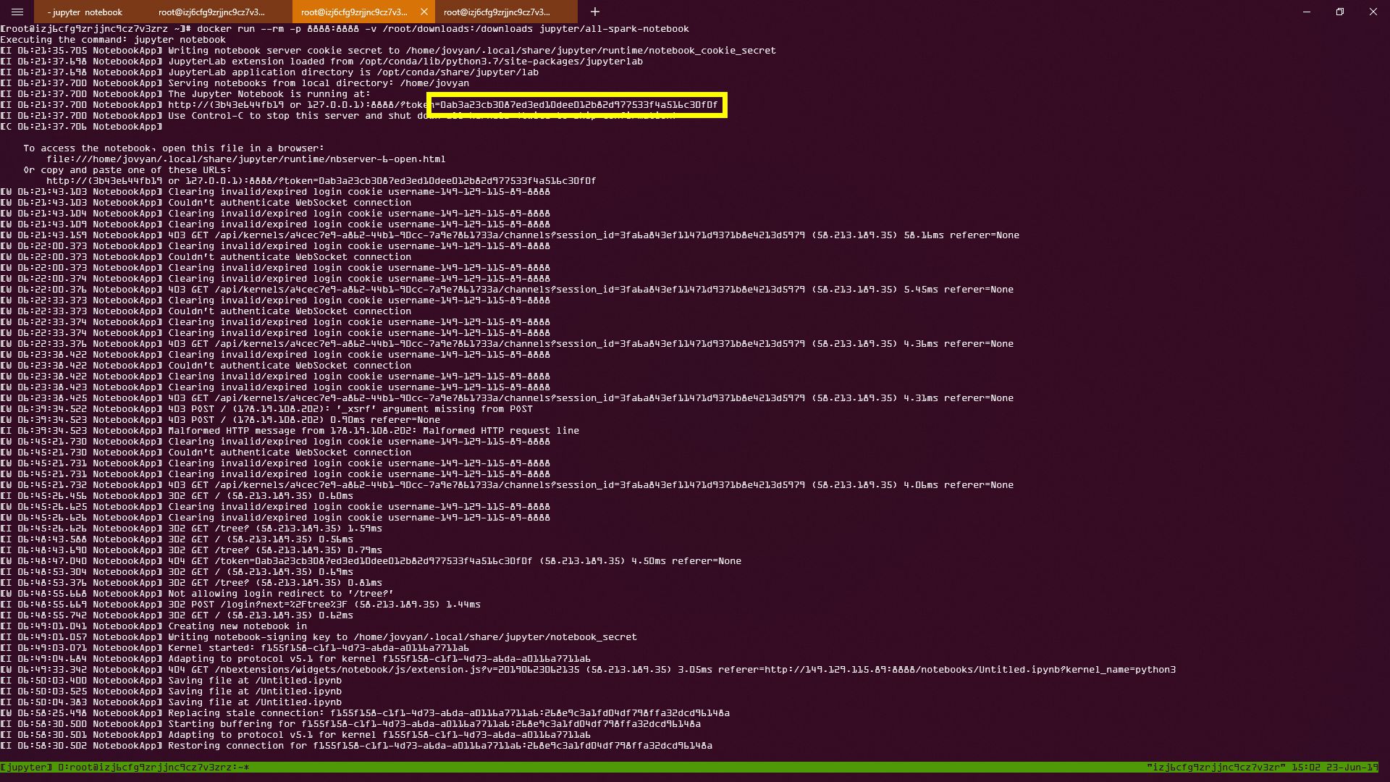
Task: Click the 23-Jun-19 date in the status bar
Action: click(x=1352, y=767)
